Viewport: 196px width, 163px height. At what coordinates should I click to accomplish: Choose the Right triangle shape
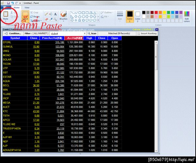click(72, 17)
